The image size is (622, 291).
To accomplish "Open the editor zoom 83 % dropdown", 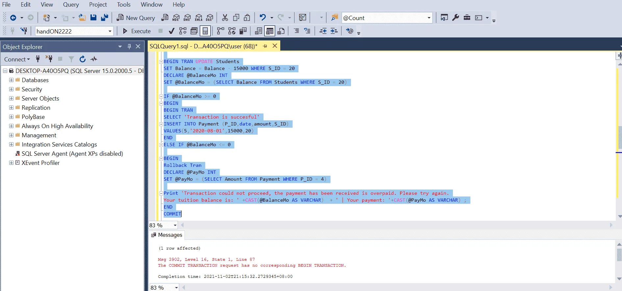I will coord(175,225).
